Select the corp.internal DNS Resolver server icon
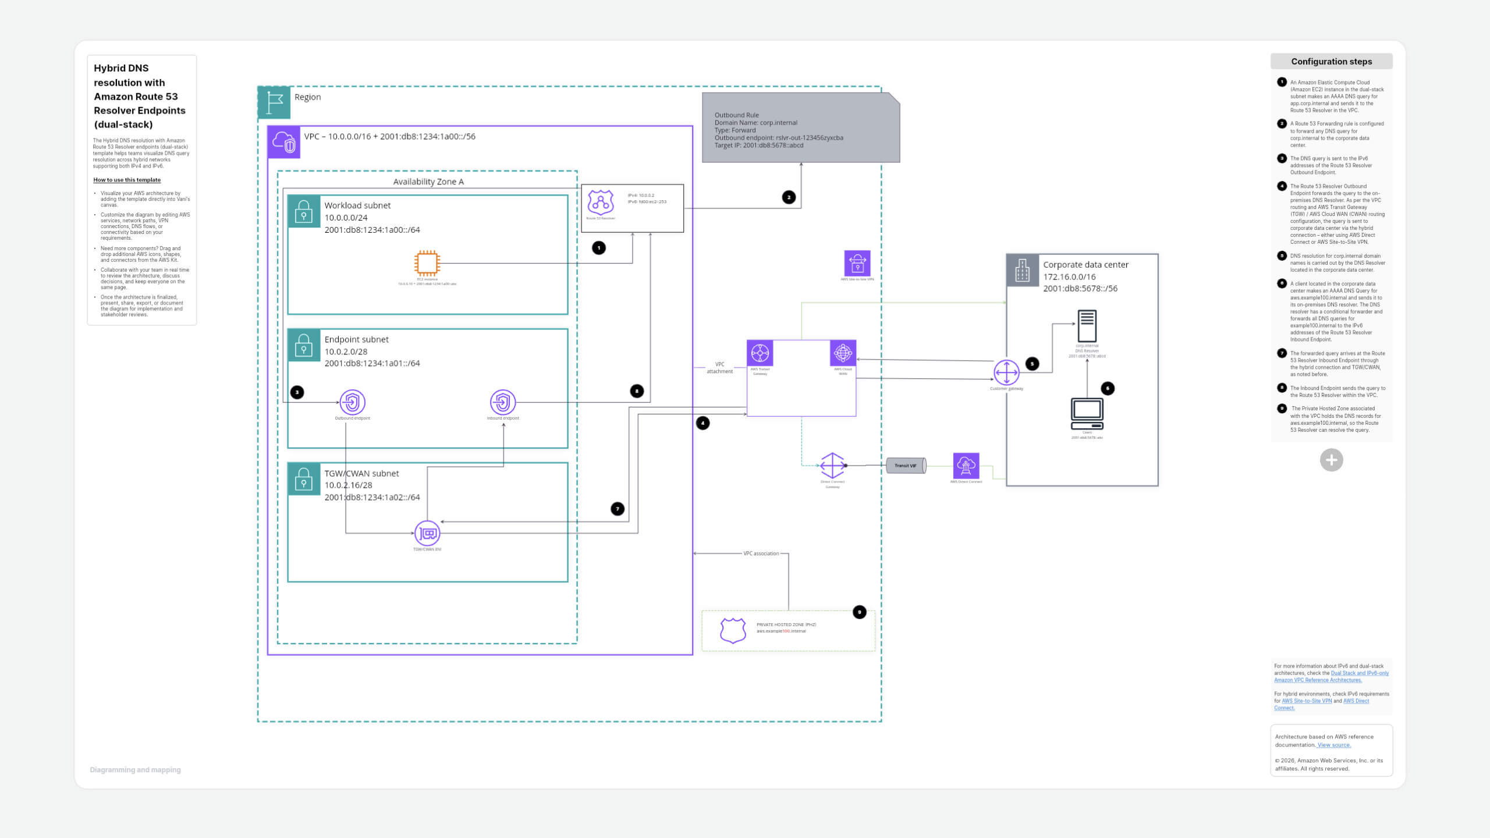1490x838 pixels. tap(1087, 326)
